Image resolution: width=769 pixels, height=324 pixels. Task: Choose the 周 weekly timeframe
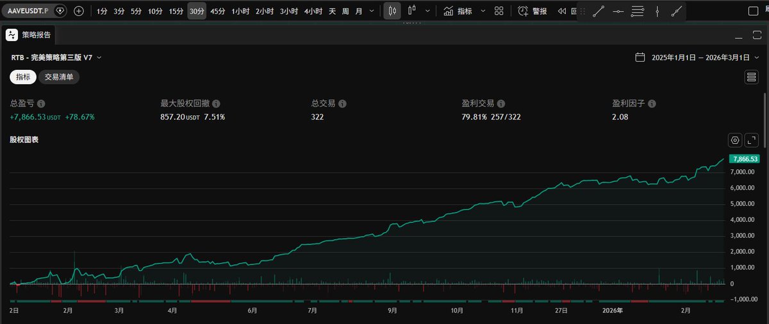[345, 11]
